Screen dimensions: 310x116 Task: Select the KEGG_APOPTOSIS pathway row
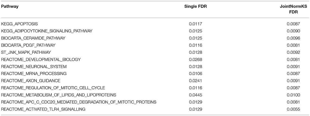click(155, 24)
